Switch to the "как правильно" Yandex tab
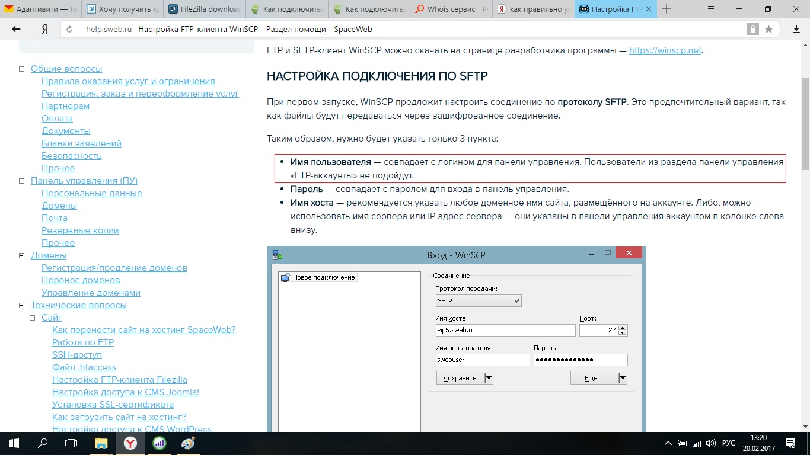This screenshot has width=810, height=474. coord(533,9)
